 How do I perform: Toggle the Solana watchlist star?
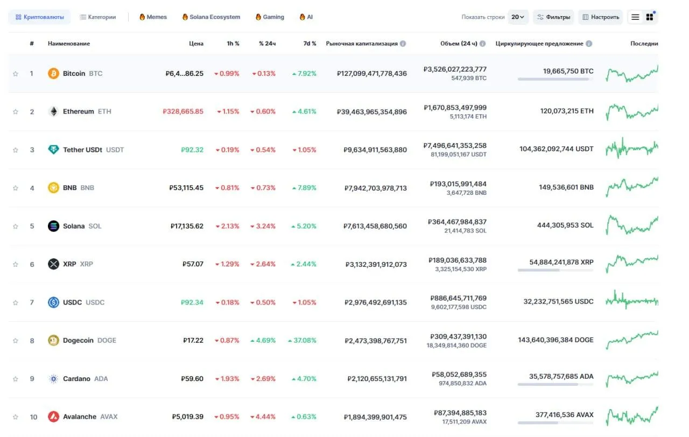click(x=16, y=227)
